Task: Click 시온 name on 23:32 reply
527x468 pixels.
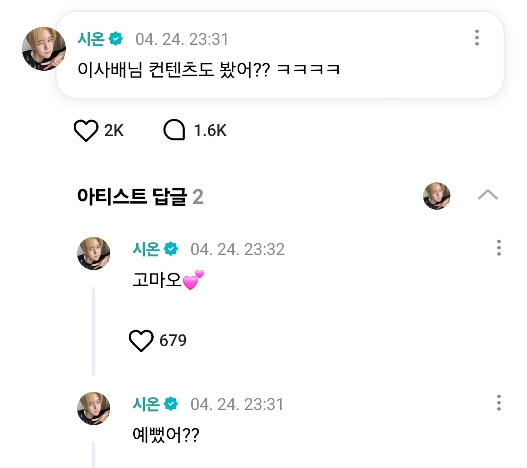Action: click(x=146, y=249)
